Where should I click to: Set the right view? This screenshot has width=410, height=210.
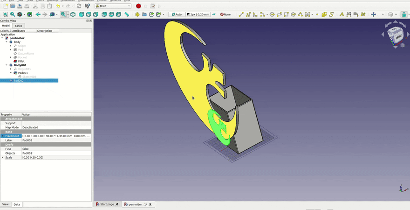pyautogui.click(x=96, y=14)
